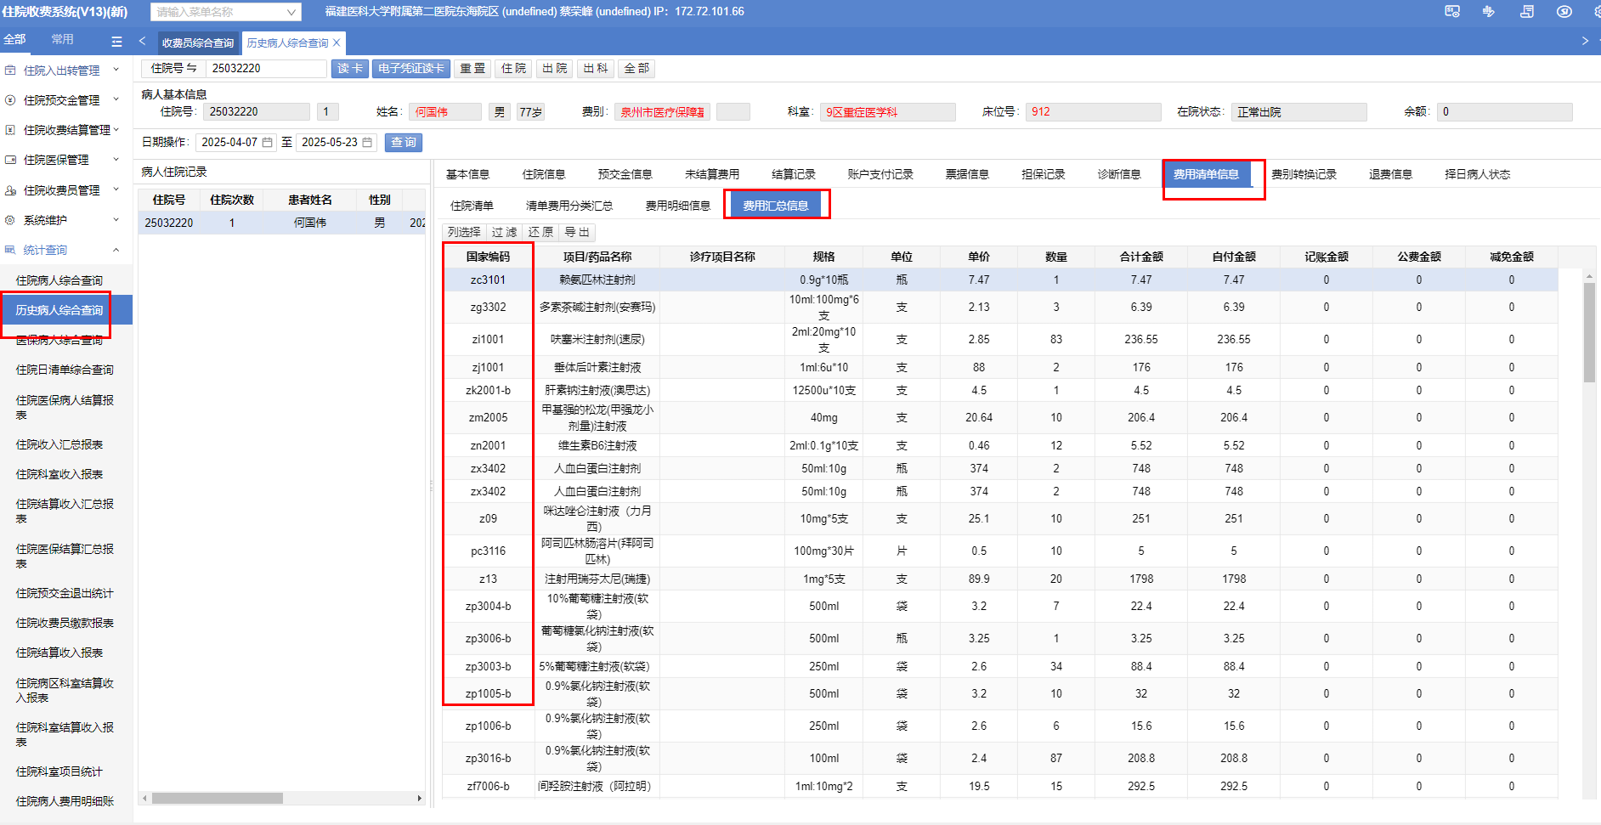This screenshot has width=1601, height=825.
Task: Click the 国家编码 column header
Action: (488, 257)
